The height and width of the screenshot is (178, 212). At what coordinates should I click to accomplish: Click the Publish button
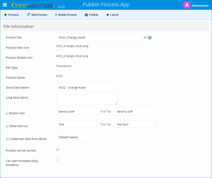pos(91,15)
